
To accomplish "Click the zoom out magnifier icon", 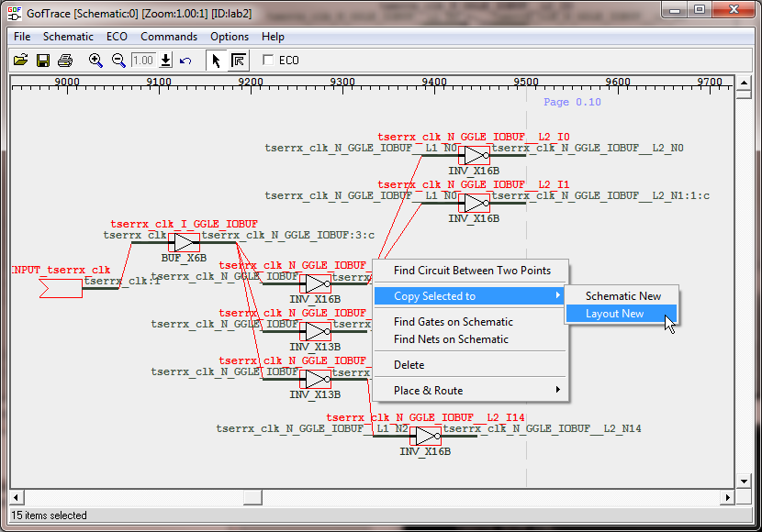I will (x=118, y=61).
